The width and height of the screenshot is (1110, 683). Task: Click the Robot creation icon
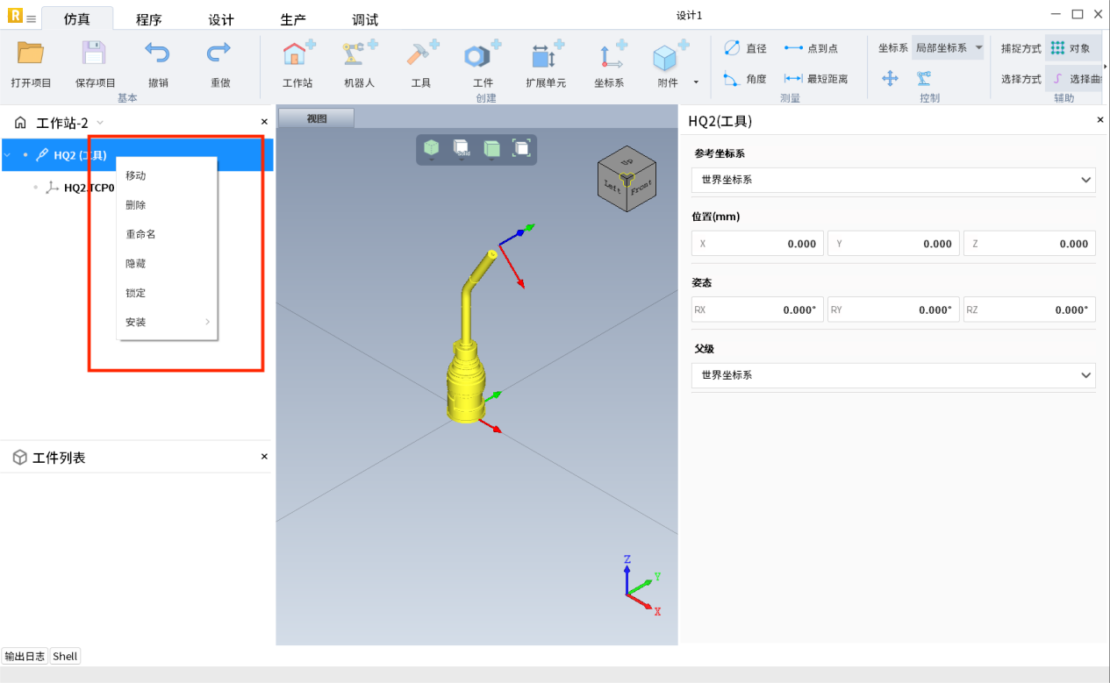coord(359,56)
